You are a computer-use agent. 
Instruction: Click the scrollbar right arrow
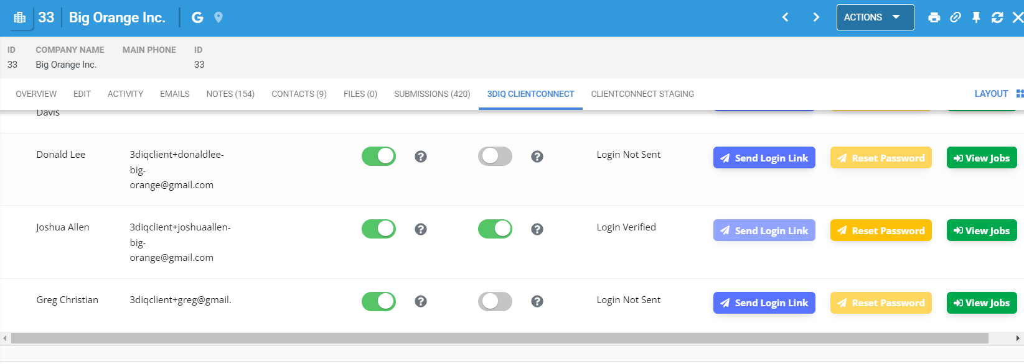1018,339
